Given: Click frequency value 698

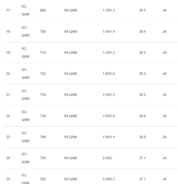Looking at the screenshot, I should (x=43, y=11).
